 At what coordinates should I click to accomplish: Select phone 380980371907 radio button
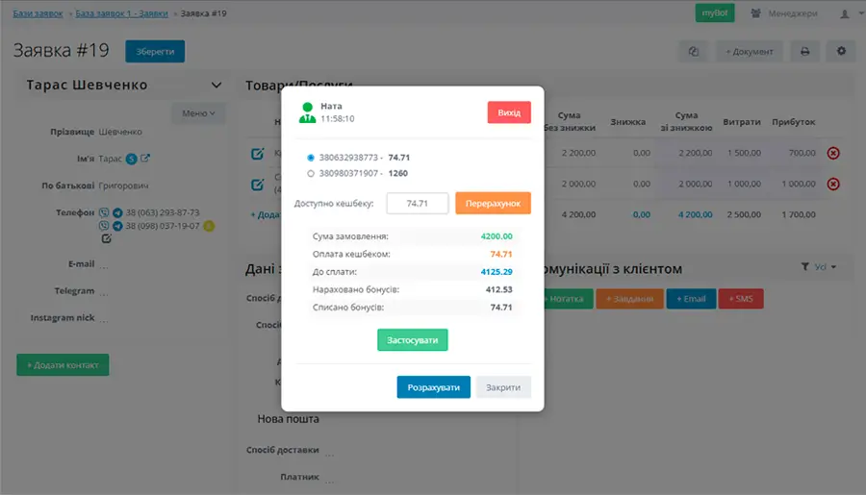pyautogui.click(x=310, y=174)
